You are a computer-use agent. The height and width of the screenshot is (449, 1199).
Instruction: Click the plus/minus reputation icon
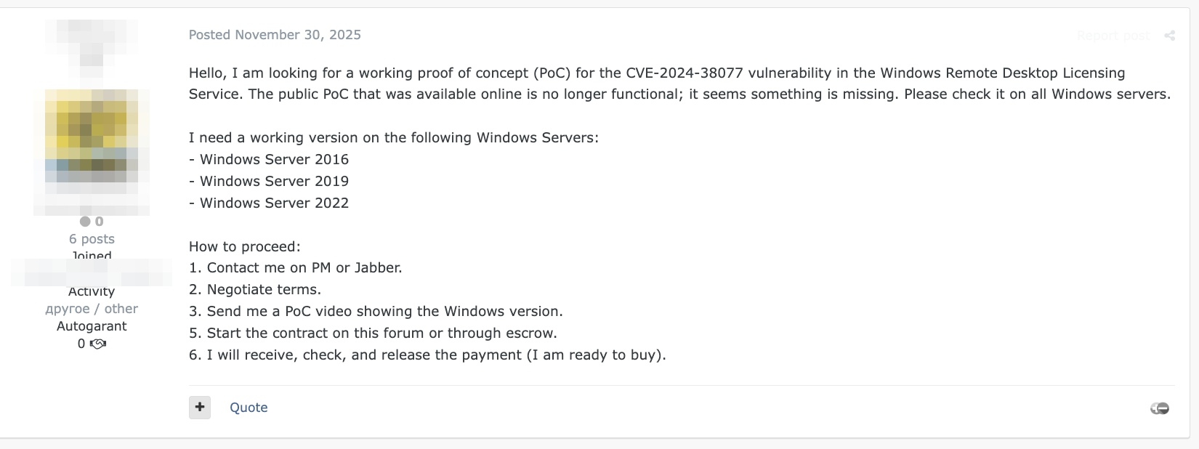pyautogui.click(x=1159, y=408)
